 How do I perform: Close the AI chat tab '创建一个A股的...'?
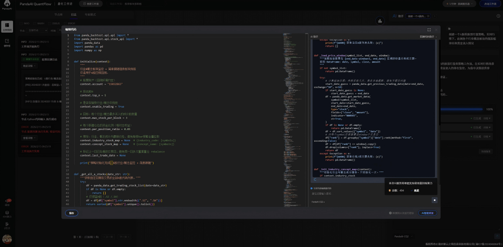429,16
